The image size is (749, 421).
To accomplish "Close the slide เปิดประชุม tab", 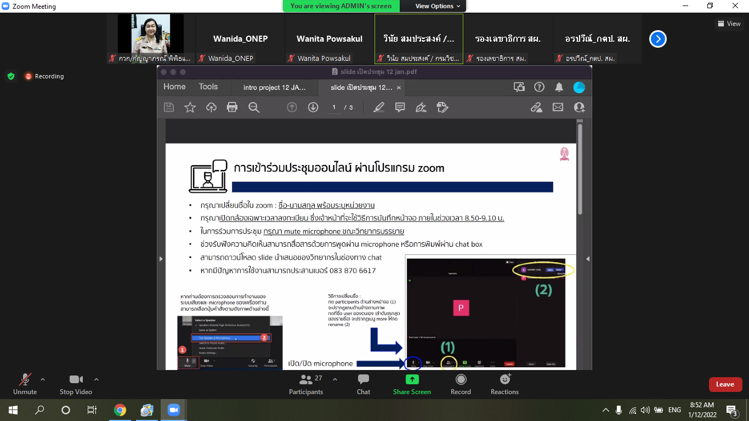I will (399, 88).
